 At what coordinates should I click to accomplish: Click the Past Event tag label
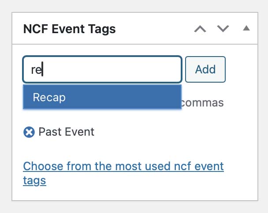[66, 132]
